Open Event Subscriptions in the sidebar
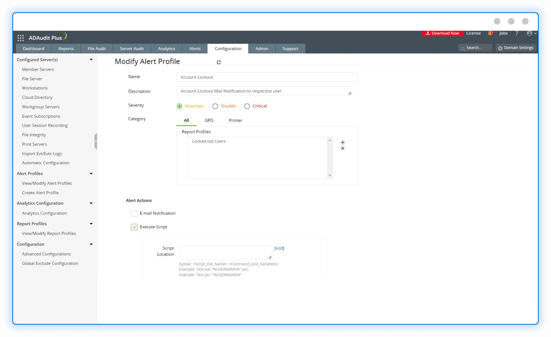The width and height of the screenshot is (551, 337). point(41,116)
